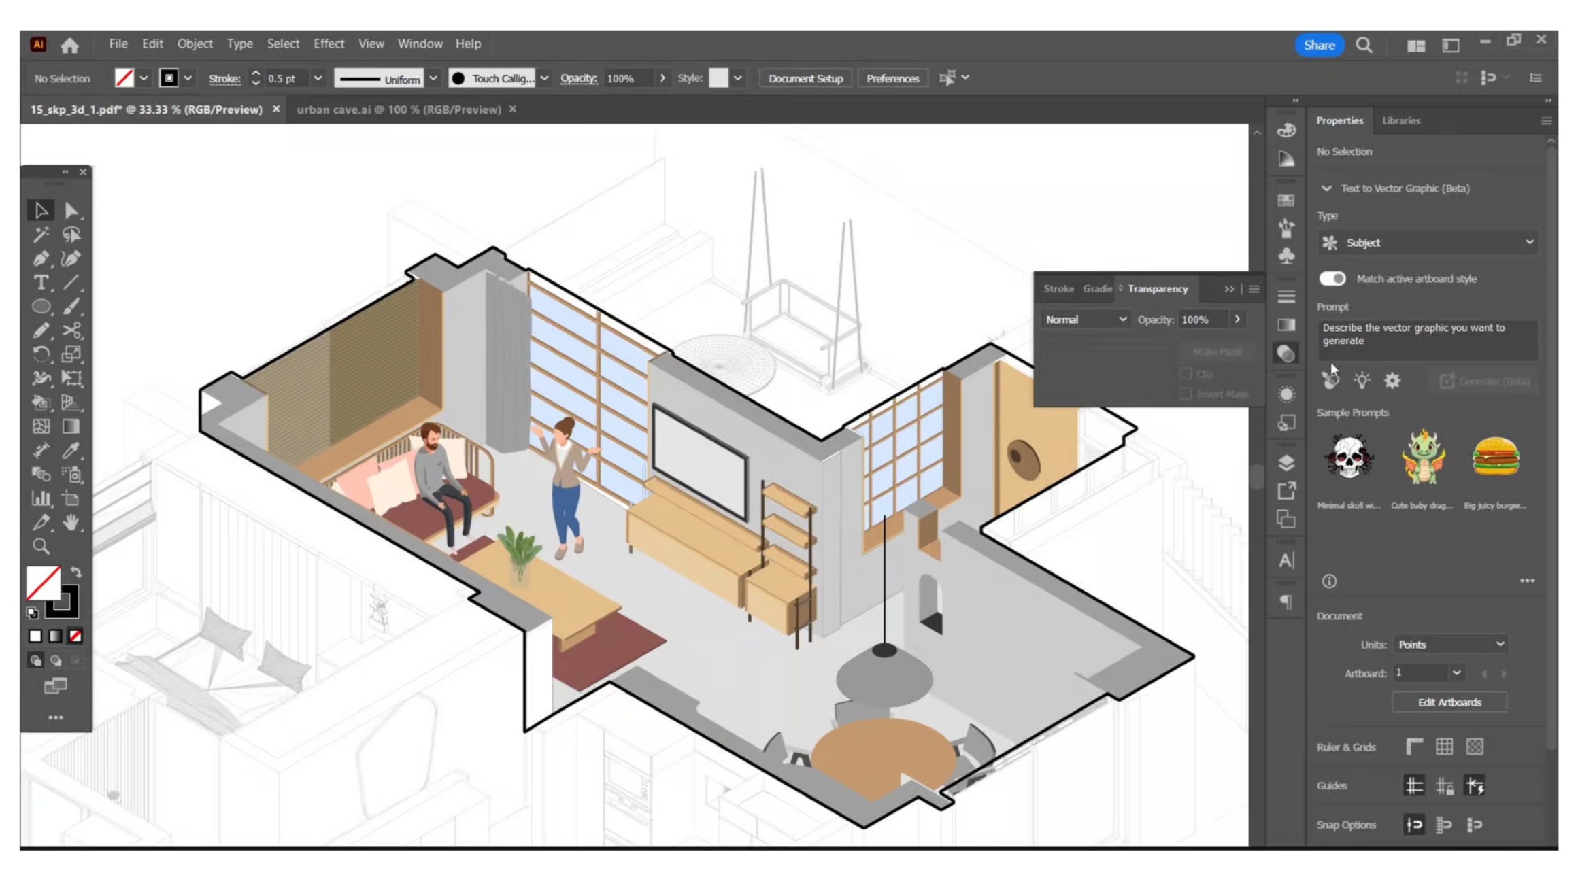Select the Hand tool
1578x873 pixels.
pyautogui.click(x=71, y=522)
